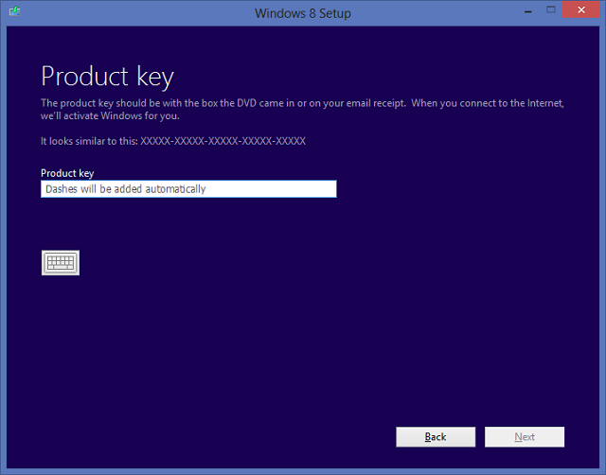Click the Next button
The height and width of the screenshot is (475, 606).
(525, 437)
